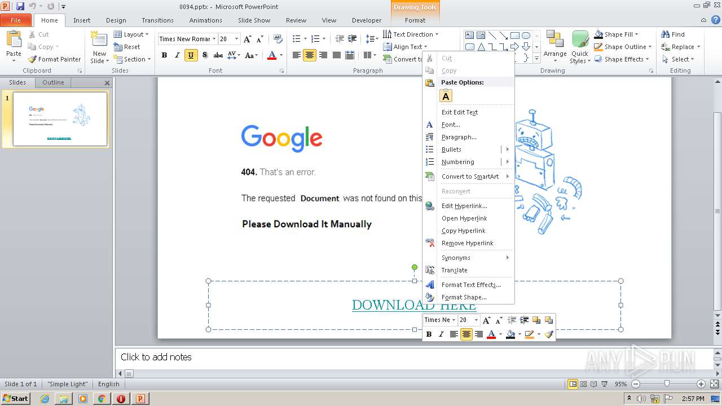Open Shape Outline dropdown in ribbon
Image resolution: width=722 pixels, height=406 pixels.
649,47
